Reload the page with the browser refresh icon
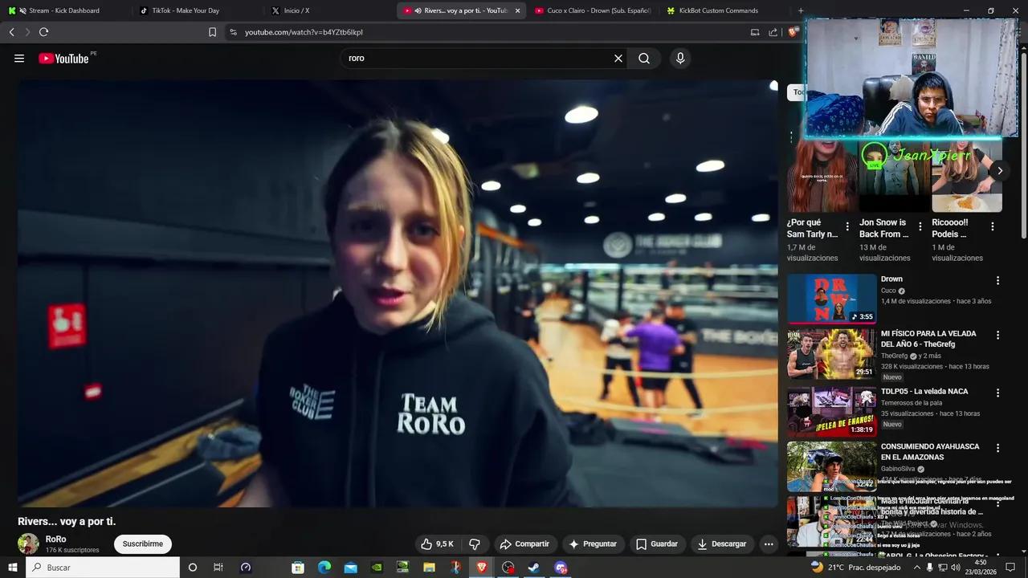Image resolution: width=1028 pixels, height=578 pixels. tap(43, 32)
